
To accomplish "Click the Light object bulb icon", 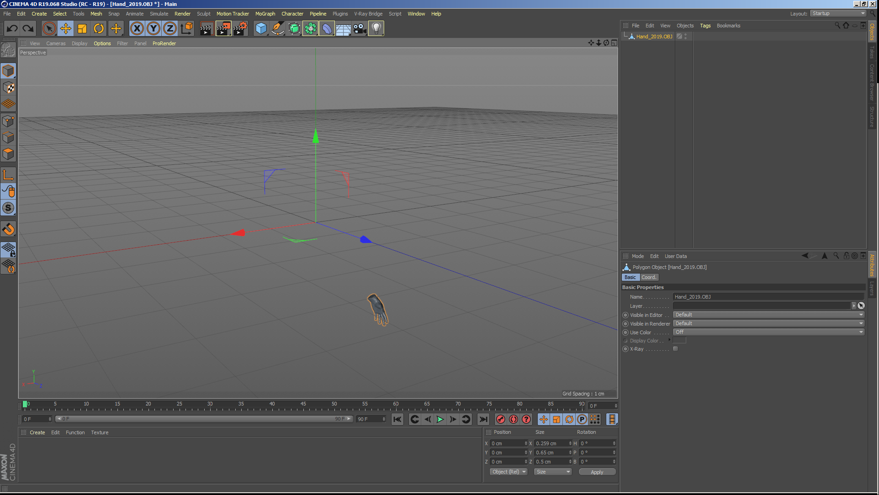I will (376, 29).
